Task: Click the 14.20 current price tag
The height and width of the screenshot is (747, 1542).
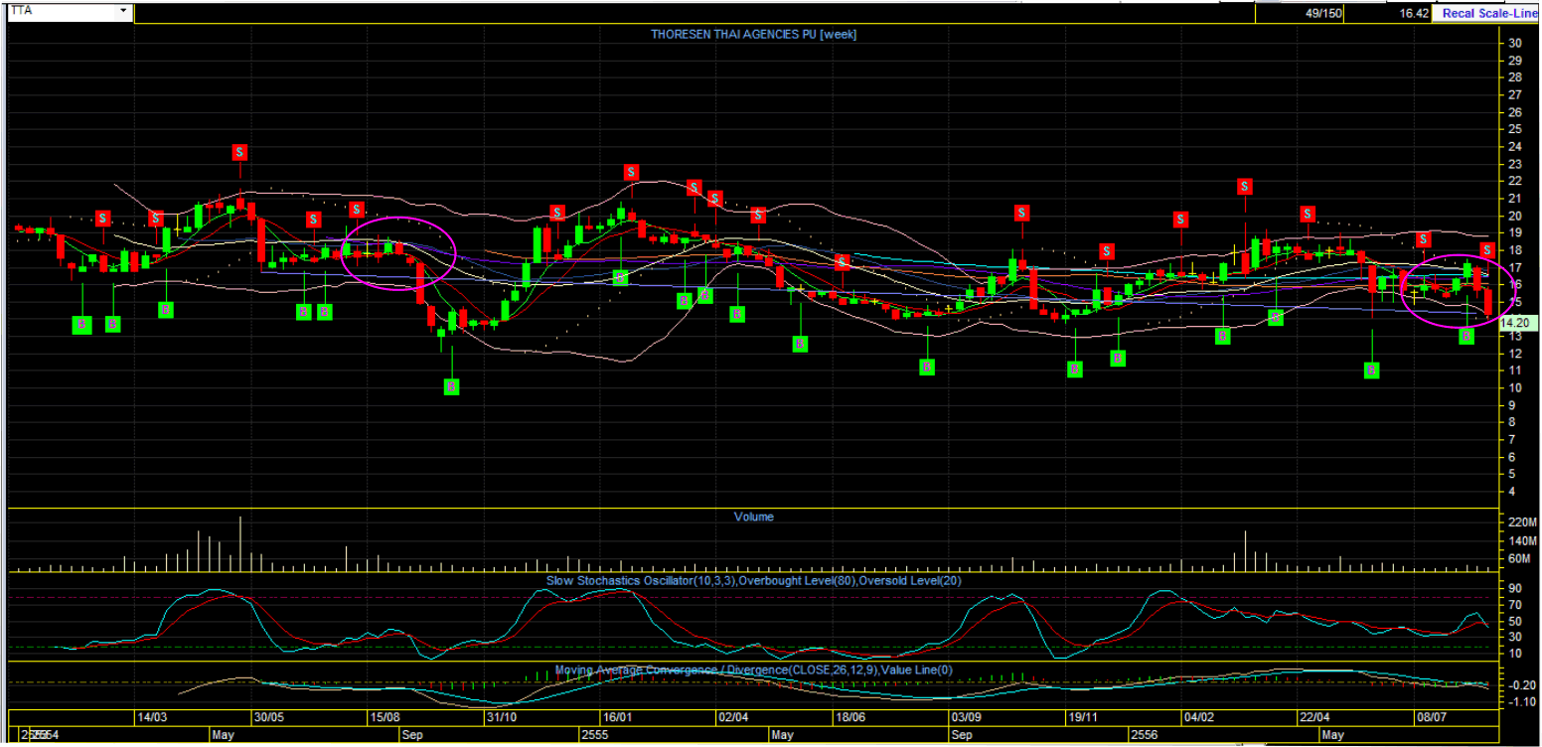Action: tap(1517, 323)
